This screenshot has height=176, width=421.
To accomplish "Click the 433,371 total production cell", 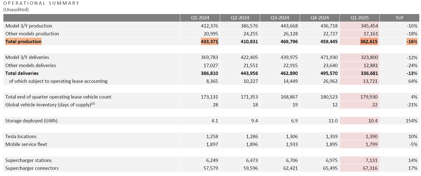I will [x=209, y=42].
